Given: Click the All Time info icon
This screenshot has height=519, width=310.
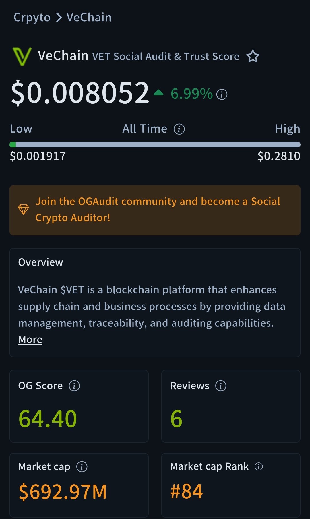Looking at the screenshot, I should pos(179,129).
